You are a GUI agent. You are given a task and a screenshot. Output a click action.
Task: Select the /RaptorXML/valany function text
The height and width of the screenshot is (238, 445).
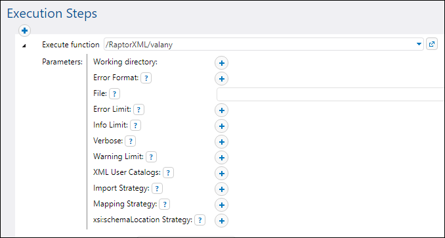coord(138,45)
